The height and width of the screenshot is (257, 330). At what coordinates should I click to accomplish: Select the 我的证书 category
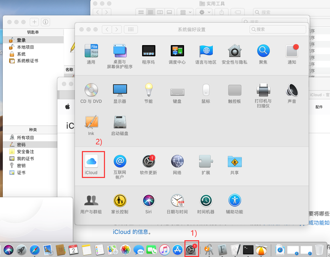[x=30, y=159]
